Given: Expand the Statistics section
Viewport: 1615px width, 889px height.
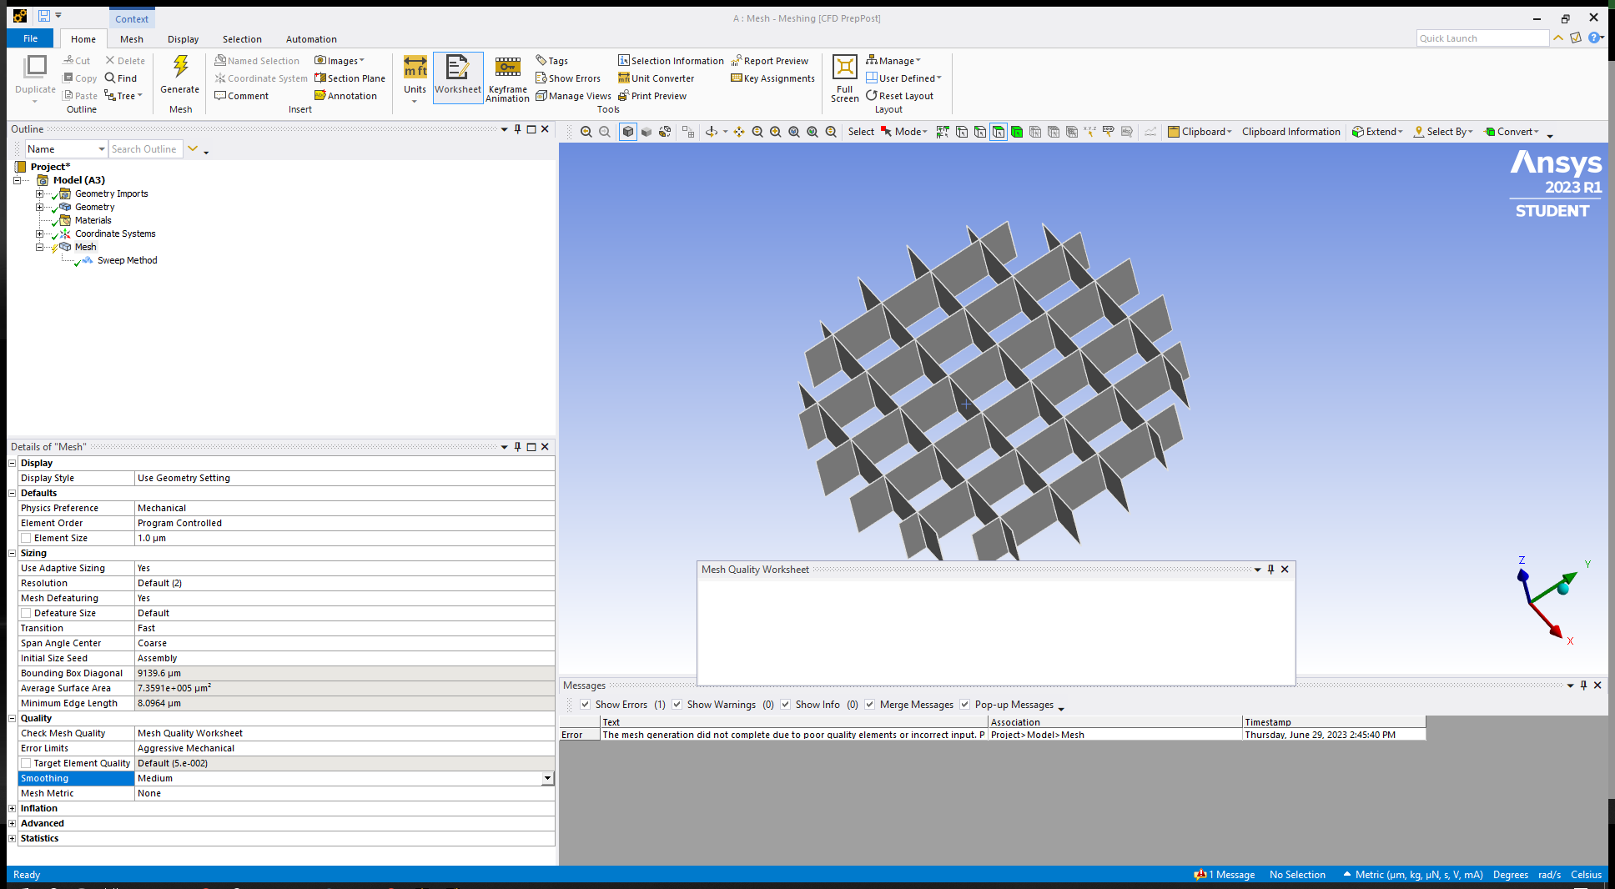Looking at the screenshot, I should click(x=12, y=838).
